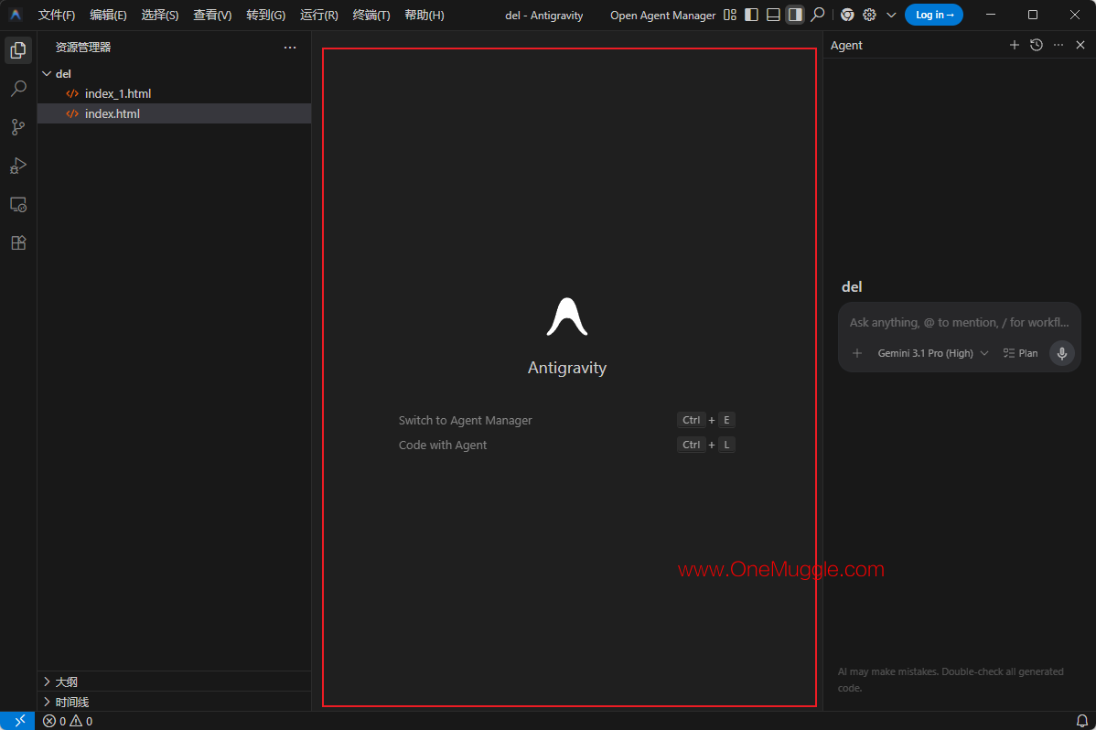The height and width of the screenshot is (730, 1096).
Task: Open the Gemini 3.1 Pro (High) model dropdown
Action: pos(932,353)
